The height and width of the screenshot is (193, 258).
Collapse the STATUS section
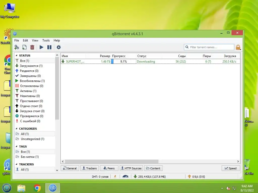tap(16, 56)
